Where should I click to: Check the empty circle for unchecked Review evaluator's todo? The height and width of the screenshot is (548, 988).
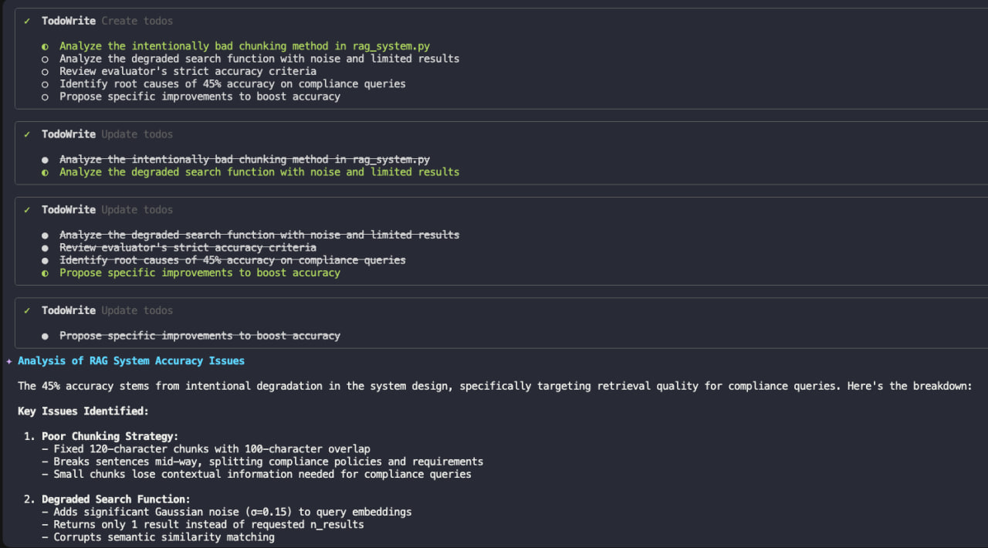coord(45,71)
